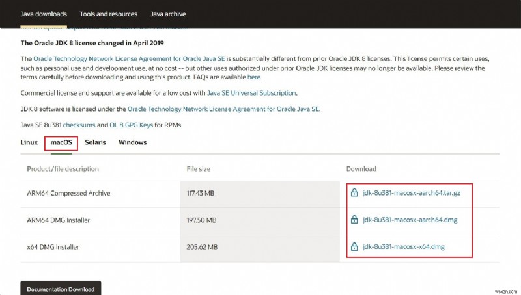Click lock icon beside jdk-8u381-macosx-aarch64.dmg

coord(354,220)
